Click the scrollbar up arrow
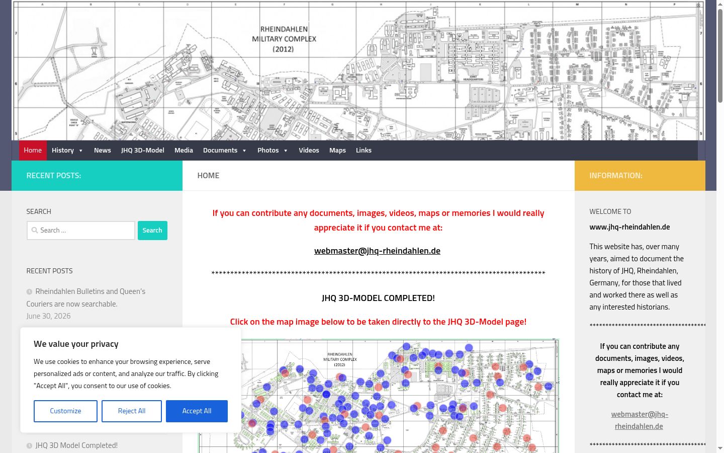The image size is (724, 453). pyautogui.click(x=720, y=4)
